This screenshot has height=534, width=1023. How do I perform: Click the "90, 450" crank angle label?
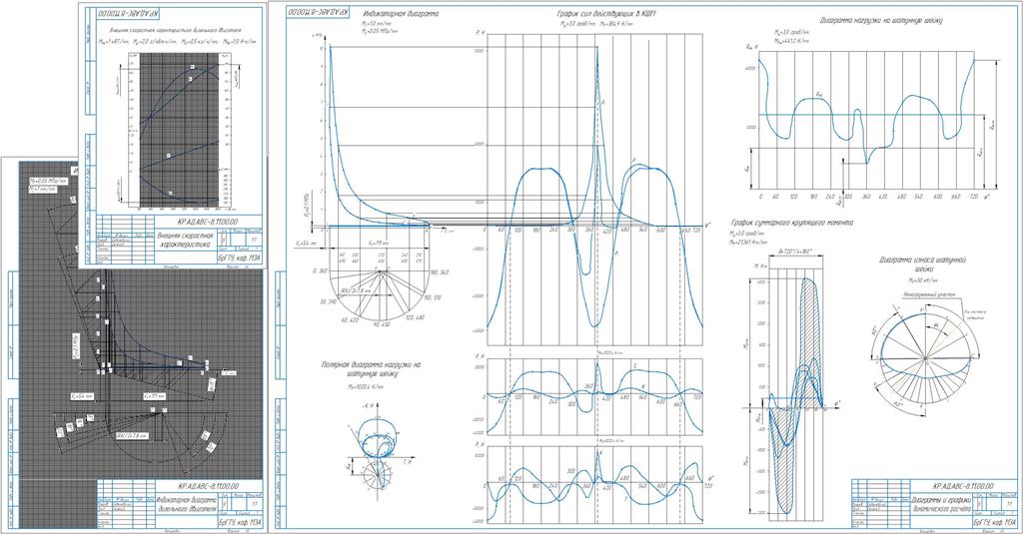[x=381, y=324]
